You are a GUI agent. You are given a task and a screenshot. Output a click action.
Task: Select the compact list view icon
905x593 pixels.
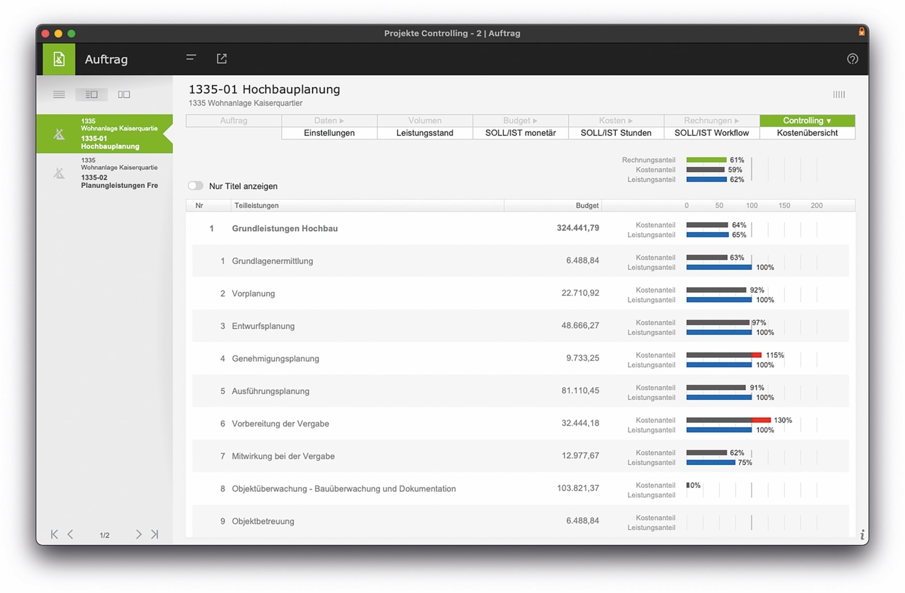pos(59,94)
